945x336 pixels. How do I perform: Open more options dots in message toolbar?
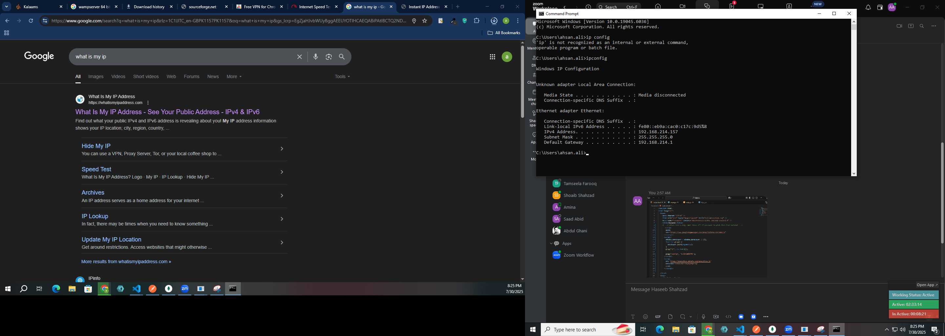pos(766,317)
